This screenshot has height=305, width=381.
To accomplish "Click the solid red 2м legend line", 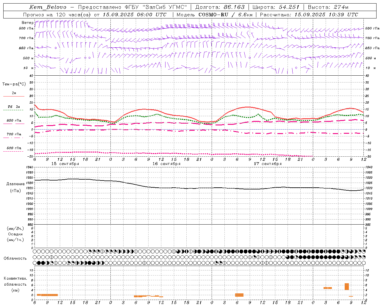I will [14, 96].
